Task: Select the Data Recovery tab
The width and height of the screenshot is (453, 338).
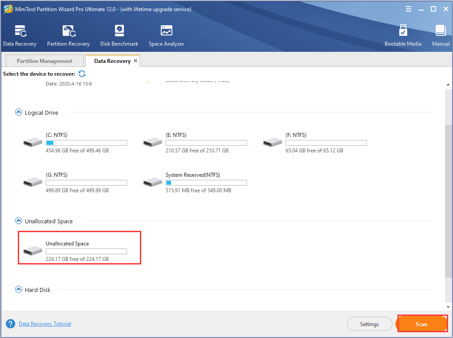Action: tap(112, 61)
